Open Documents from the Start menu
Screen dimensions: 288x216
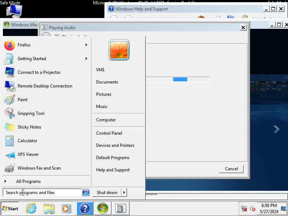coord(107,82)
